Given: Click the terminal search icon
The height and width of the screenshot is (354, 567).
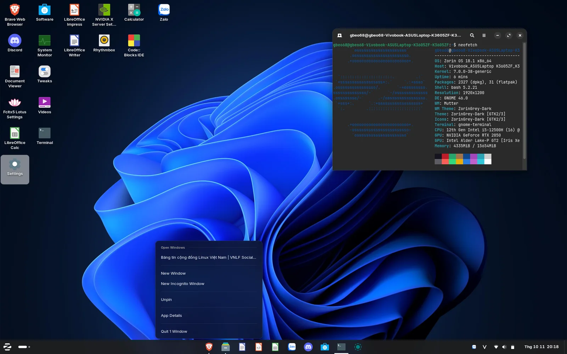Looking at the screenshot, I should 472,35.
